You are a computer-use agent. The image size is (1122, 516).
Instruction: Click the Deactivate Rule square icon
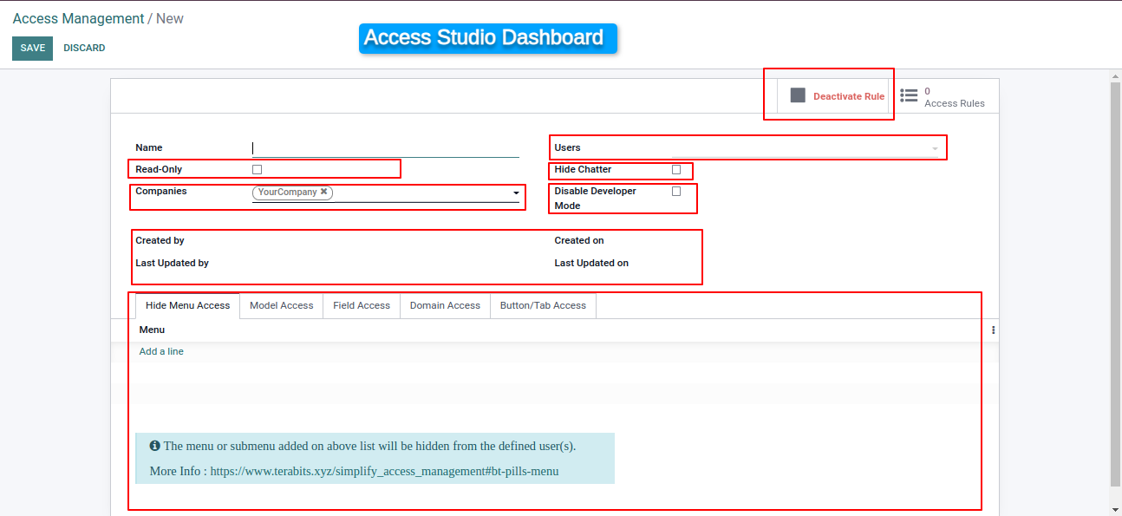click(x=798, y=95)
